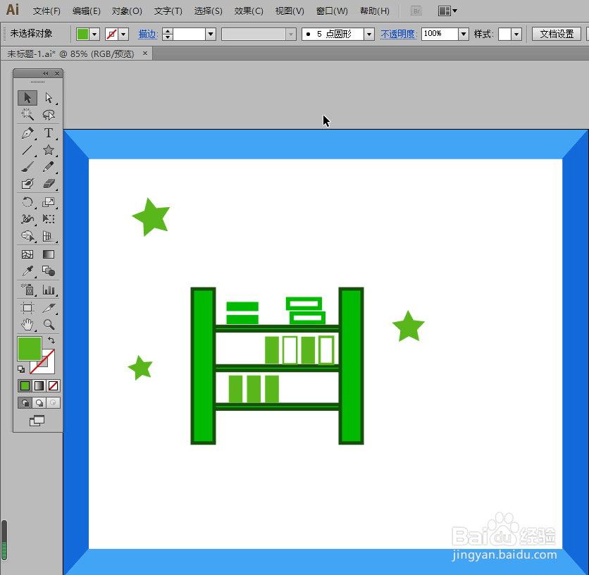
Task: Click the 不透明度 opacity link
Action: (x=398, y=35)
